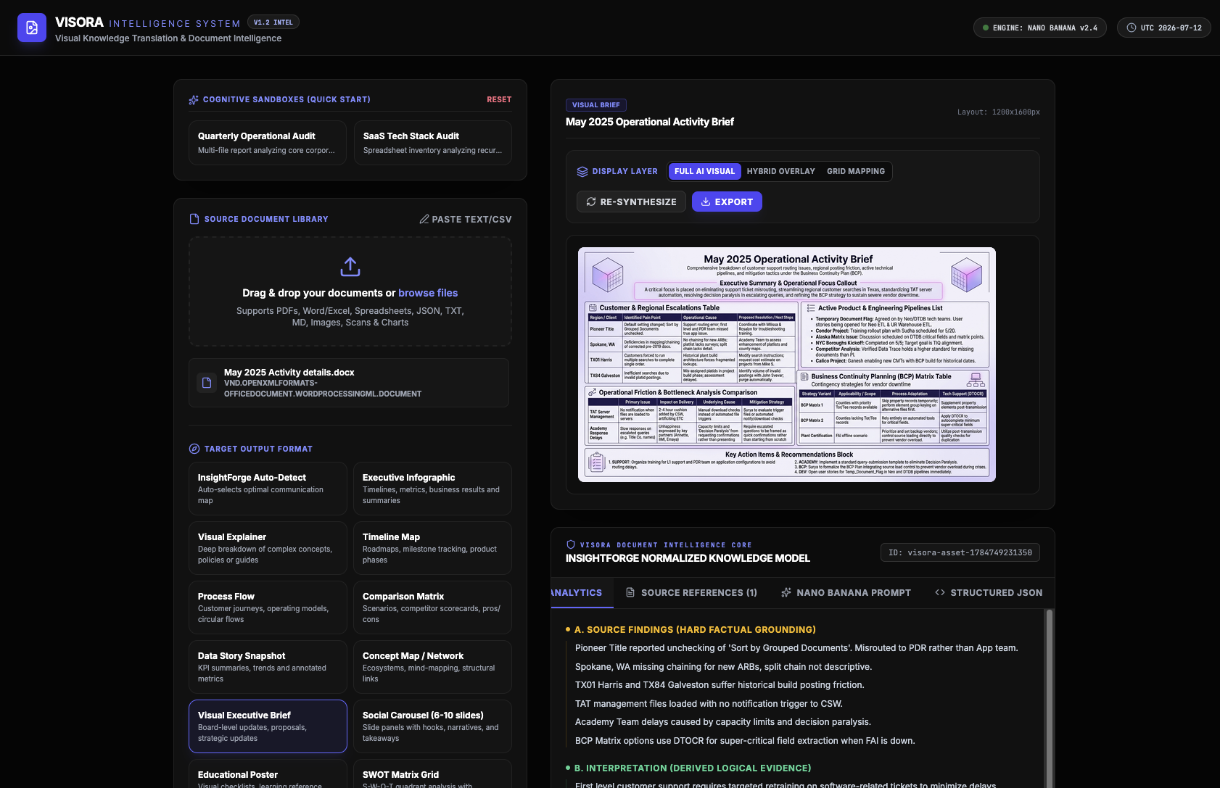Reset the cognitive sandboxes
The height and width of the screenshot is (788, 1220).
pos(499,99)
